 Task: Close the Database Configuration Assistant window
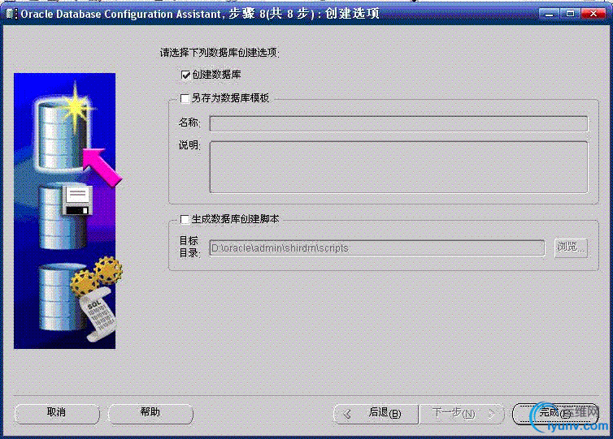[593, 14]
